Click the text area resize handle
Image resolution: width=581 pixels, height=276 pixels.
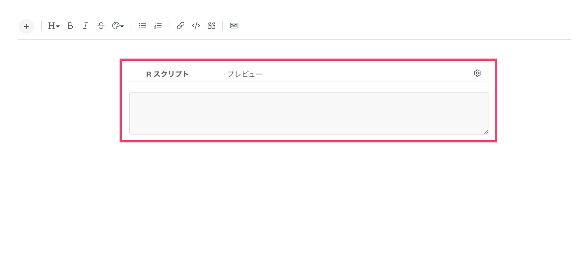pos(486,132)
